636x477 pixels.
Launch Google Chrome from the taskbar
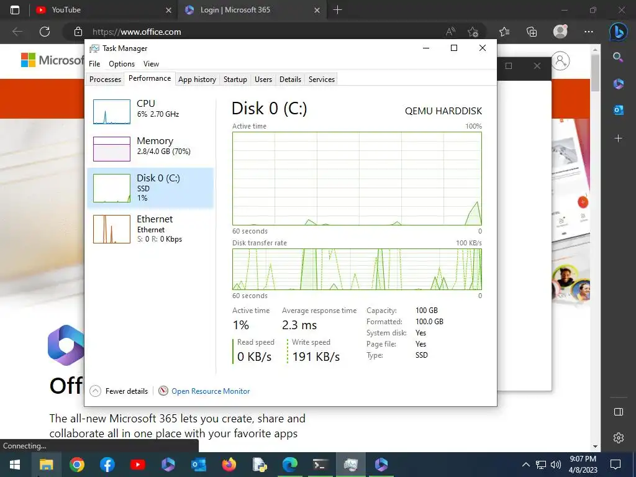point(76,465)
